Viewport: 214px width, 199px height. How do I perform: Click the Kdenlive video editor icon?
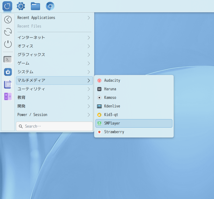click(99, 106)
